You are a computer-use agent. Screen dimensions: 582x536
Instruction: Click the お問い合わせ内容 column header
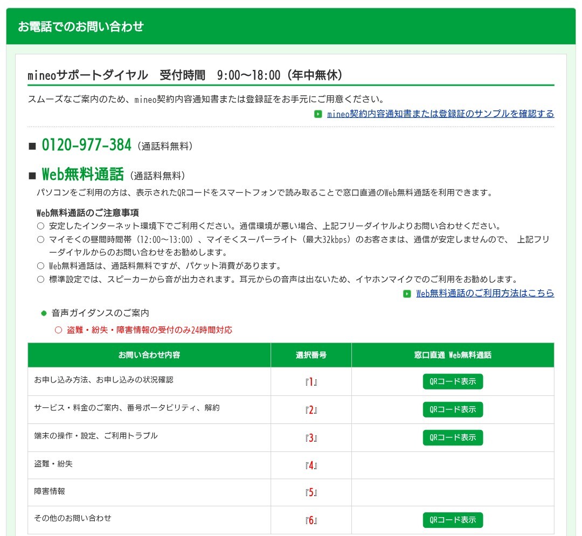(149, 355)
